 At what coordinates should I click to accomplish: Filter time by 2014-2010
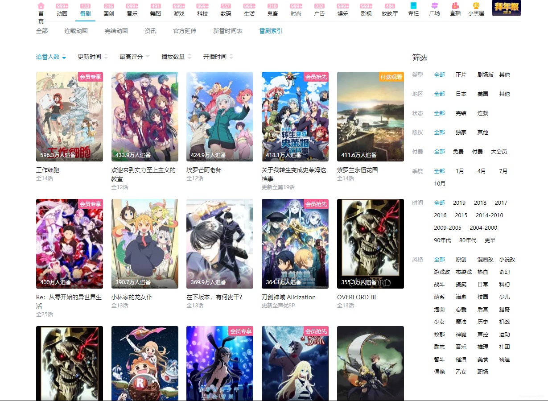(x=489, y=215)
